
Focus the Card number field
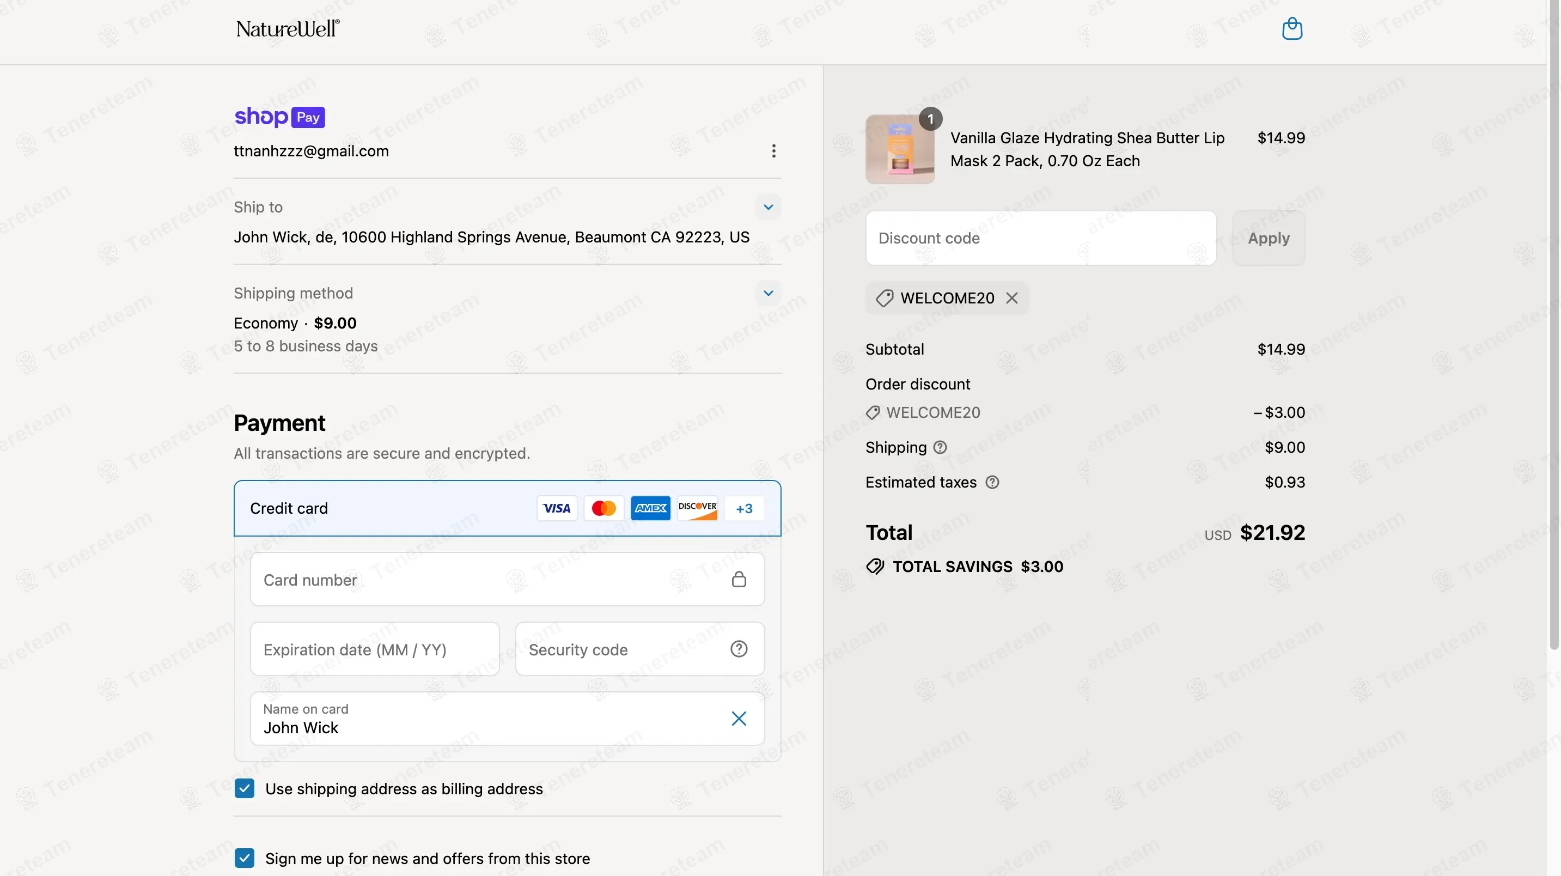pos(507,579)
